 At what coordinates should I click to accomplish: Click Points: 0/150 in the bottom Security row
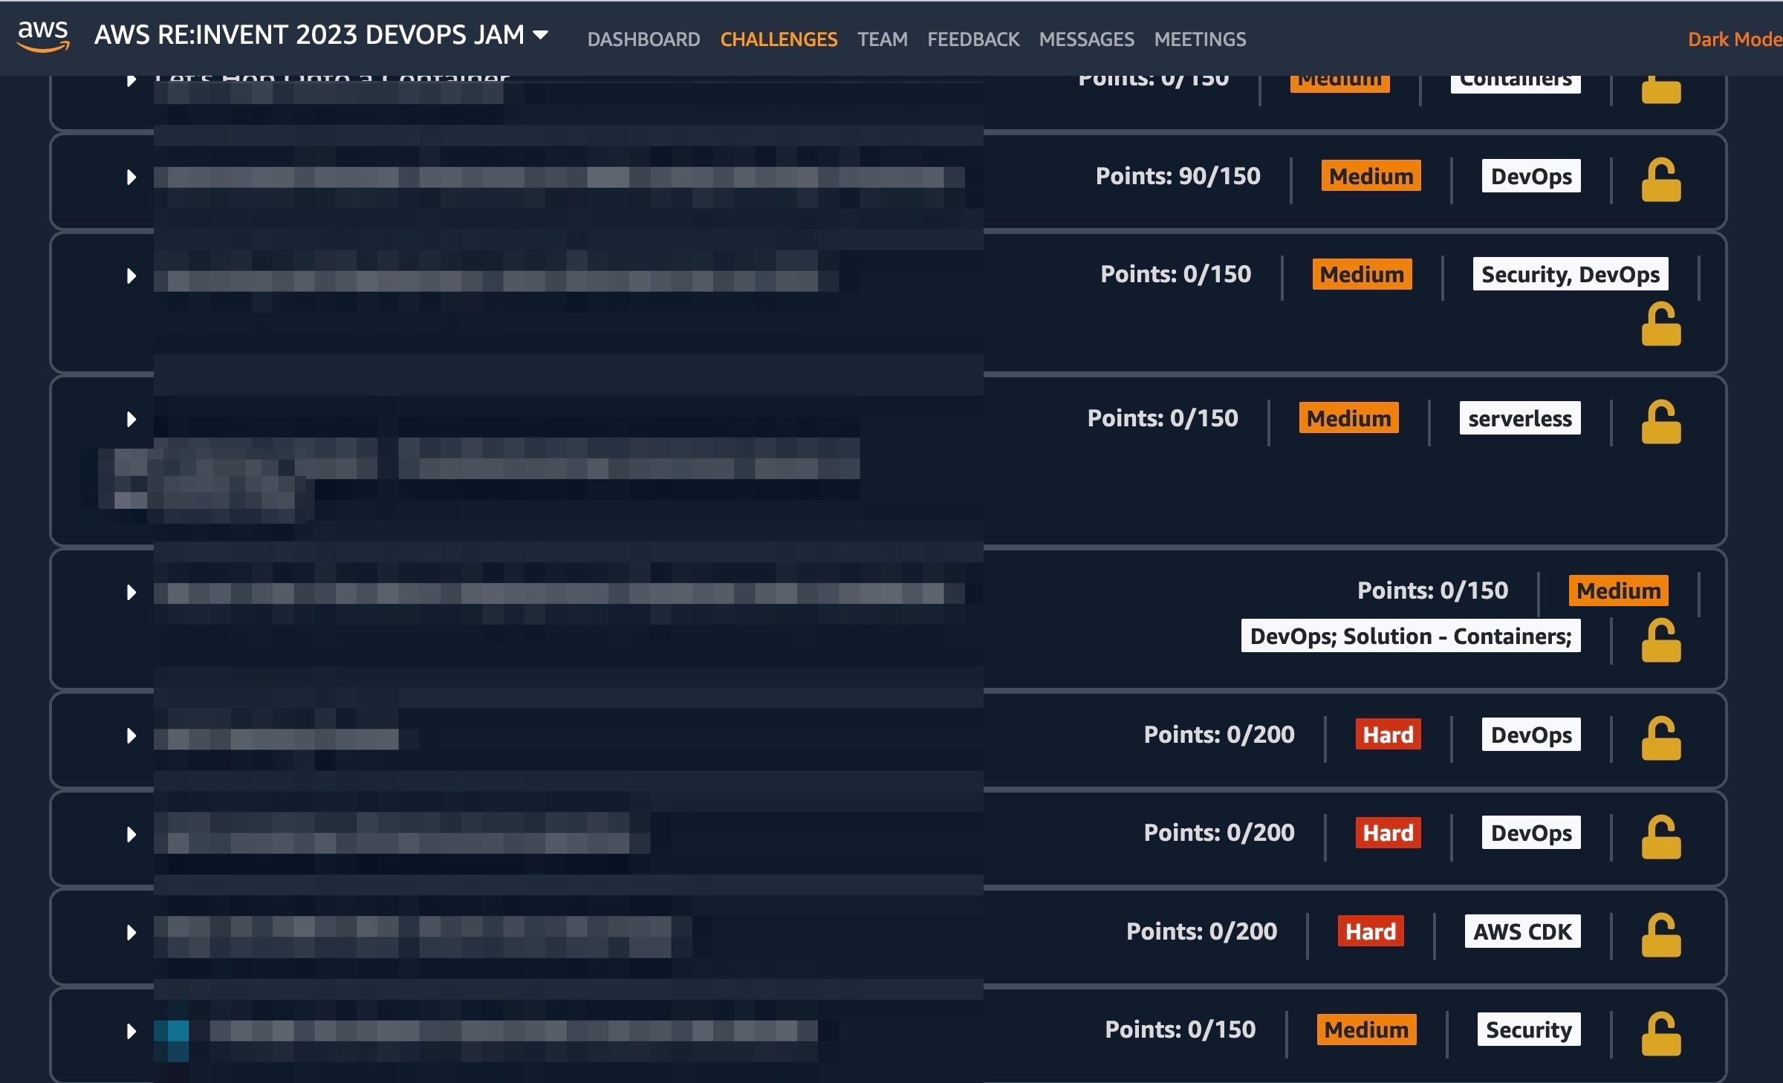(x=1180, y=1030)
